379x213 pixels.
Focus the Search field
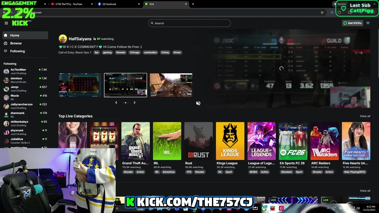[189, 23]
